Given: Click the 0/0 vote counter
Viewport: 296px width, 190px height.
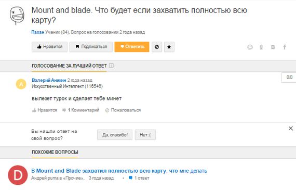Looking at the screenshot, I should (x=289, y=77).
